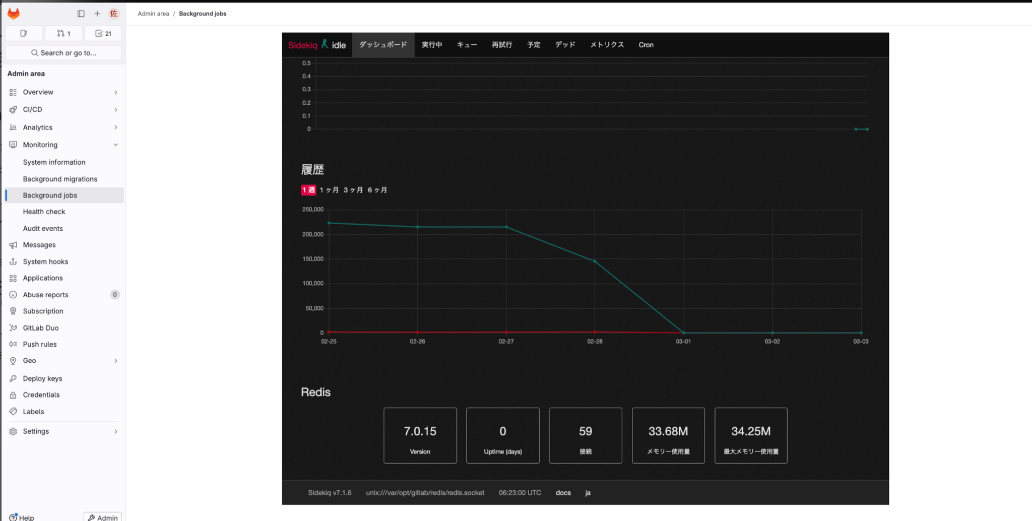
Task: Click the GitLab fox logo
Action: (14, 14)
